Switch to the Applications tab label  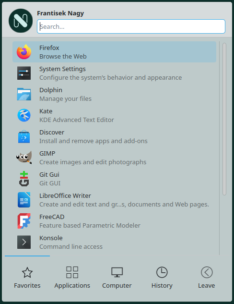(x=72, y=286)
